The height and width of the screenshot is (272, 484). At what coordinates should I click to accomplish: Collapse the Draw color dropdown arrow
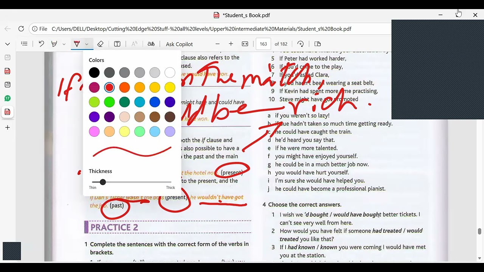(87, 44)
